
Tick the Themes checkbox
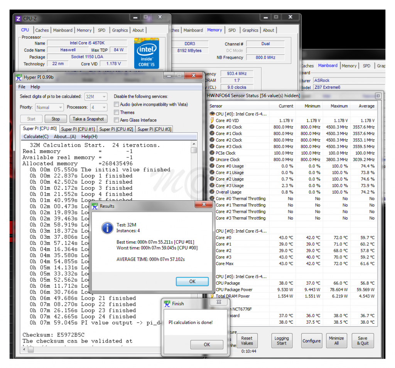point(116,112)
